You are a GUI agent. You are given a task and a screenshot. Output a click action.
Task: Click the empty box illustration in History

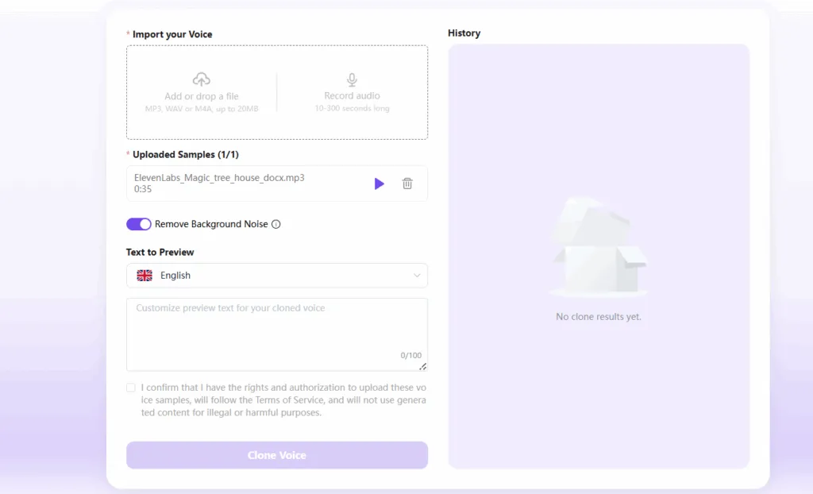tap(599, 248)
